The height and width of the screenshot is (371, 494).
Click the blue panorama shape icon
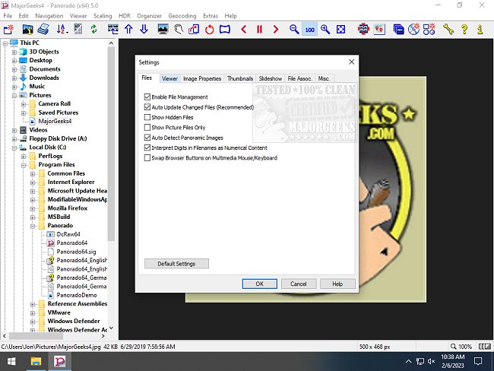225,30
